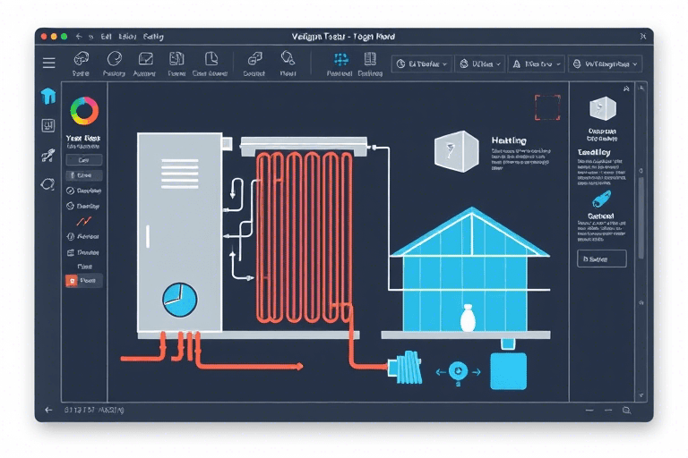Open the rainbow color wheel picker

point(84,110)
